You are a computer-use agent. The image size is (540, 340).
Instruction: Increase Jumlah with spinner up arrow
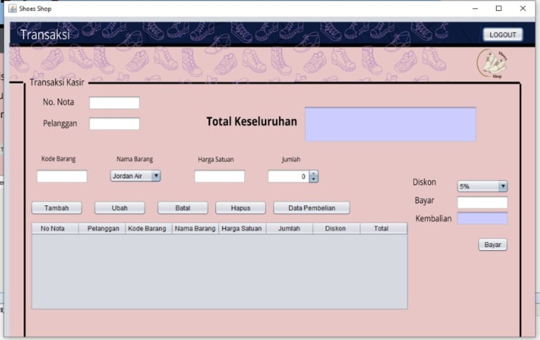(314, 174)
